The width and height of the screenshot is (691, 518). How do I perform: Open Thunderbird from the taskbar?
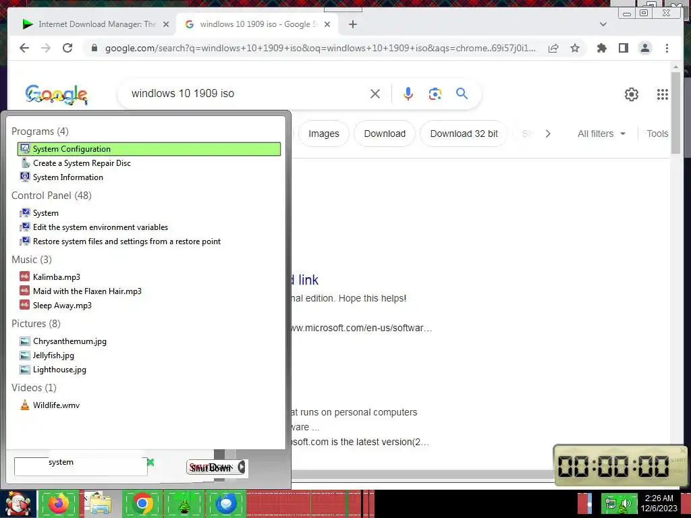click(x=226, y=503)
